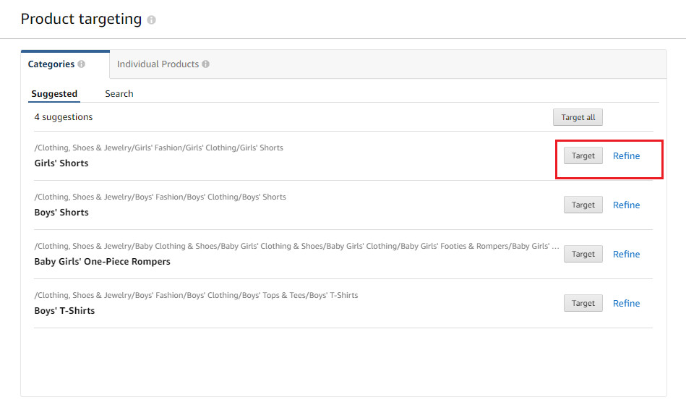Viewport: 686px width, 410px height.
Task: Target the Boys' Shorts category
Action: [x=583, y=205]
